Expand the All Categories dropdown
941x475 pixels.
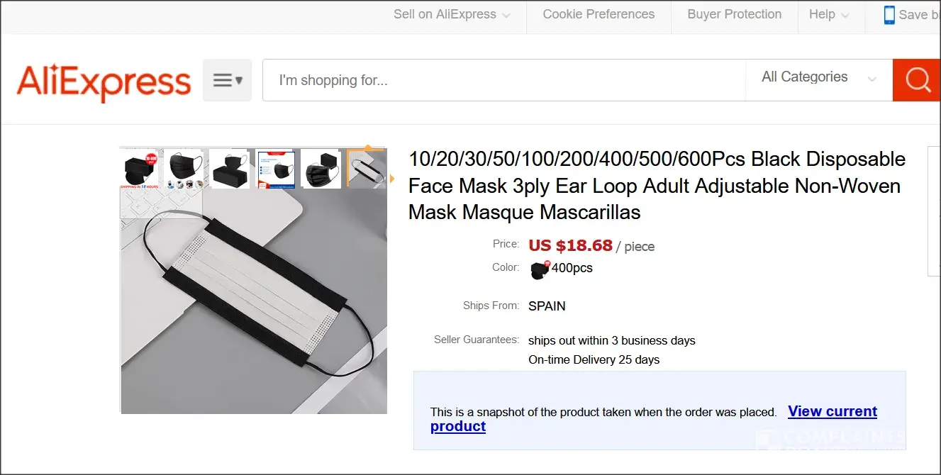tap(818, 77)
